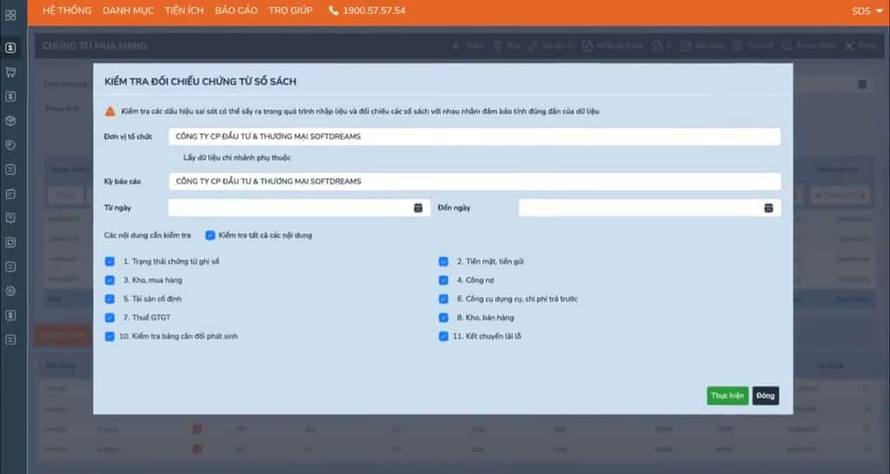This screenshot has width=890, height=474.
Task: Click the rounded square with circle sidebar icon
Action: 10,242
